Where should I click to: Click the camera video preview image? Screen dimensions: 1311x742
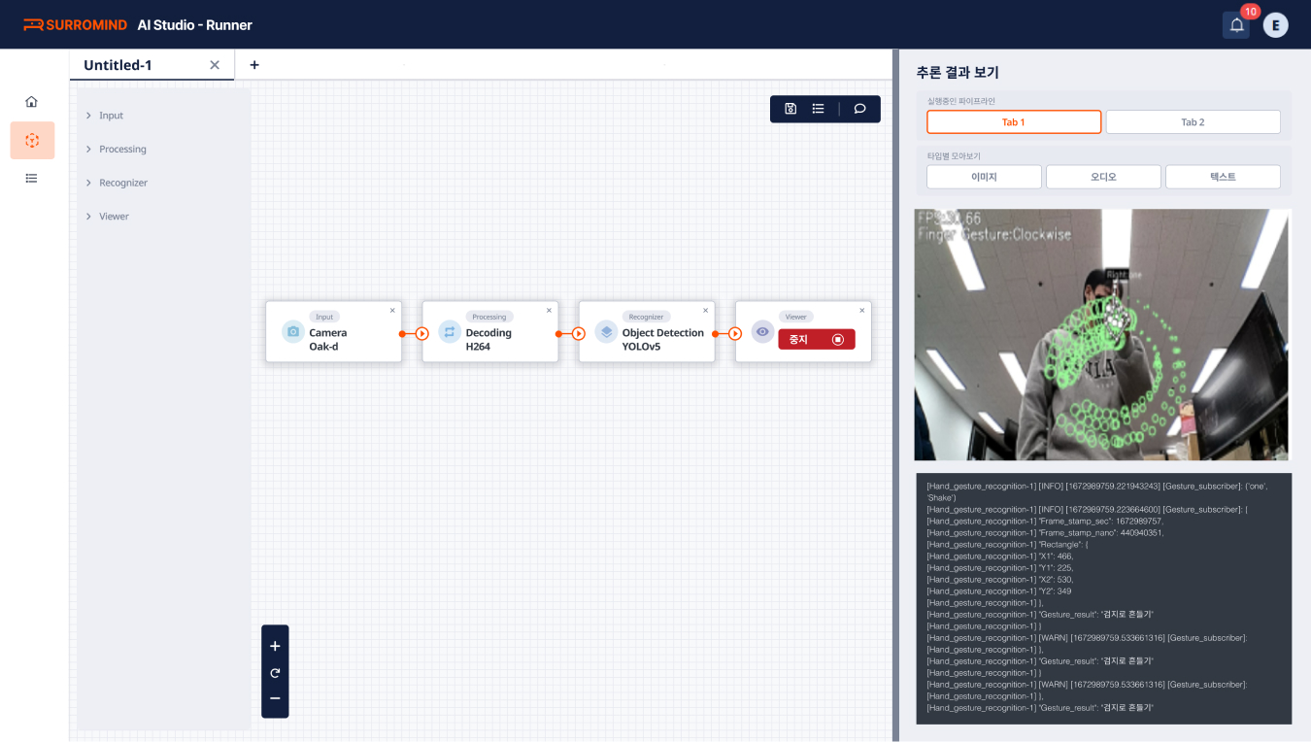(1101, 334)
